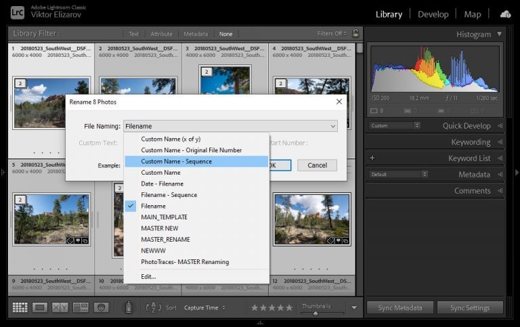The height and width of the screenshot is (327, 520).
Task: Hide the right panel group arrow
Action: click(517, 173)
